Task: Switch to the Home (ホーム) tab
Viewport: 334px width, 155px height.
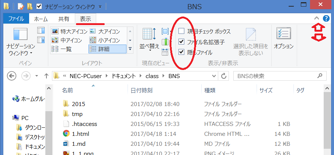Action: pos(41,19)
